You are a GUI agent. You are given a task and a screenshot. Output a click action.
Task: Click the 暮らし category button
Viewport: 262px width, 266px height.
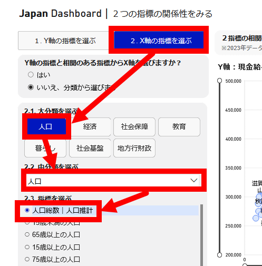click(45, 148)
